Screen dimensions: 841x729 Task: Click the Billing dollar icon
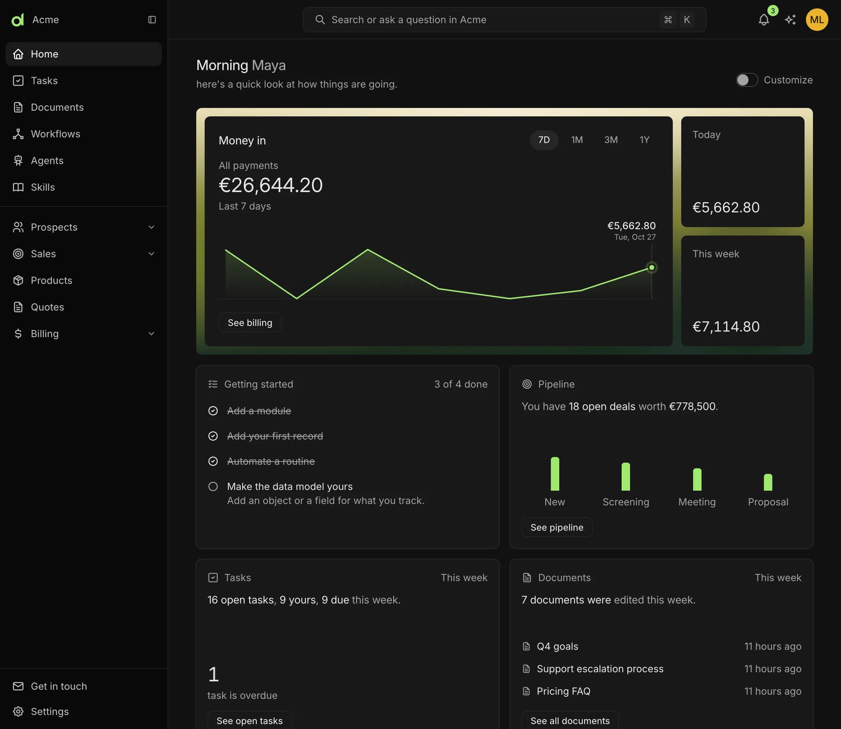[18, 334]
